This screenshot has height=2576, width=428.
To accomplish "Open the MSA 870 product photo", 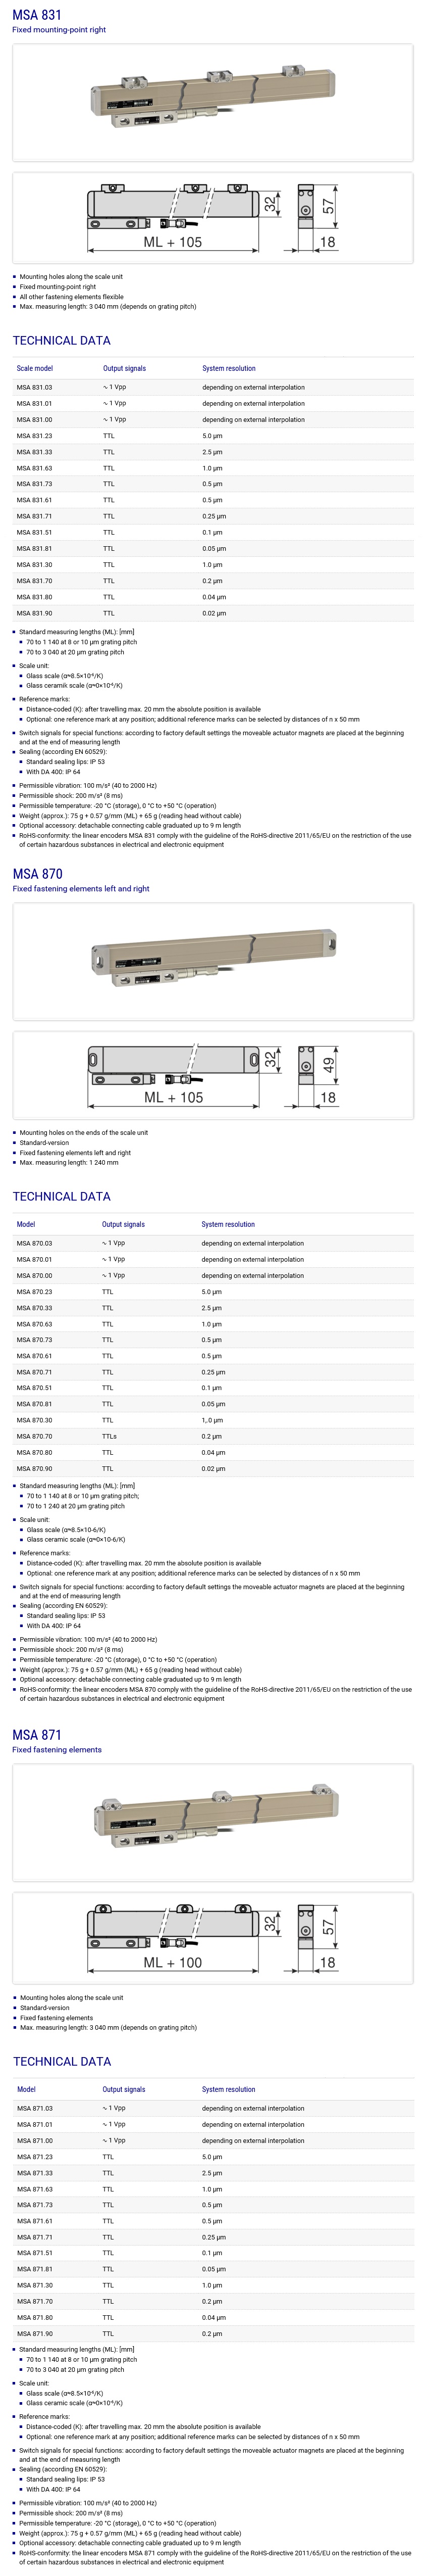I will [x=212, y=961].
